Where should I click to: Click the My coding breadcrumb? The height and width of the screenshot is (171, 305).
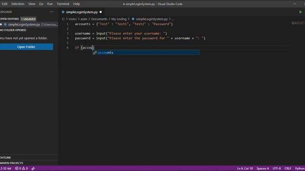[119, 19]
